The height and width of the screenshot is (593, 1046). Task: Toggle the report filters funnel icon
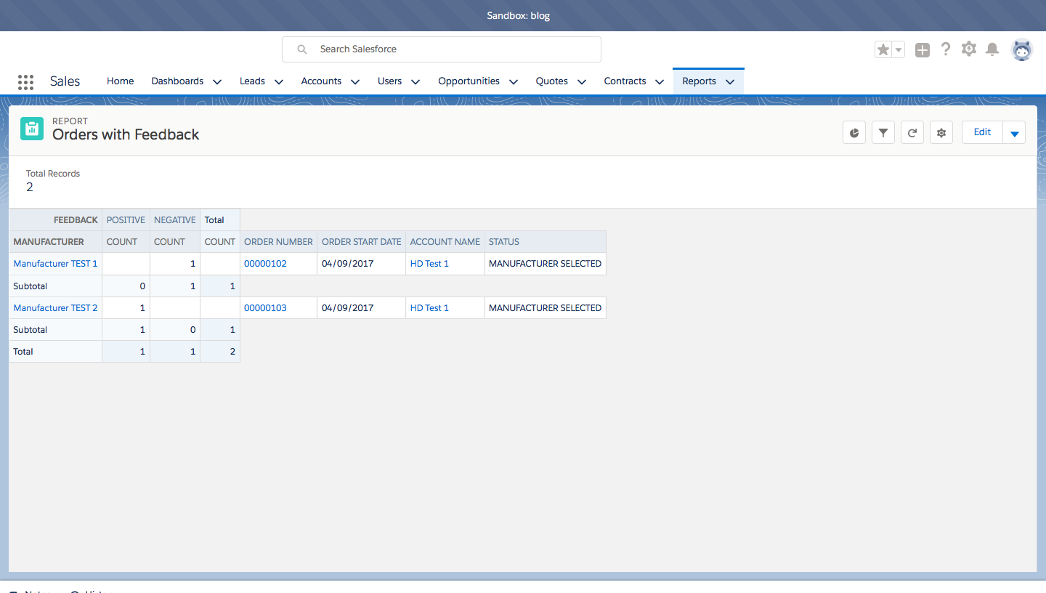883,132
